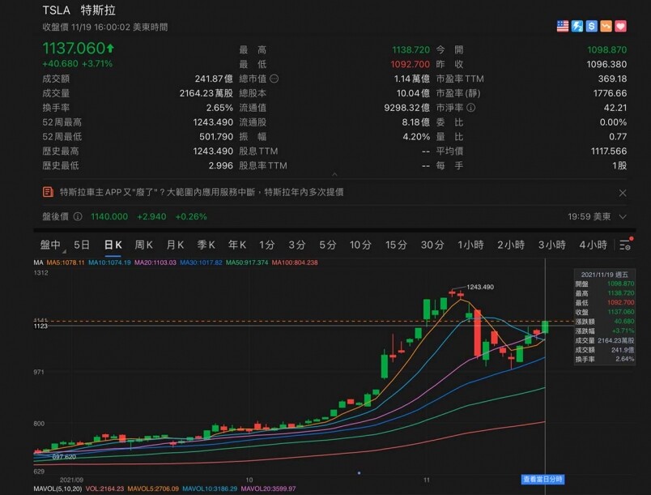The width and height of the screenshot is (651, 495).
Task: Click the 697.620 low price chart marker
Action: point(64,457)
